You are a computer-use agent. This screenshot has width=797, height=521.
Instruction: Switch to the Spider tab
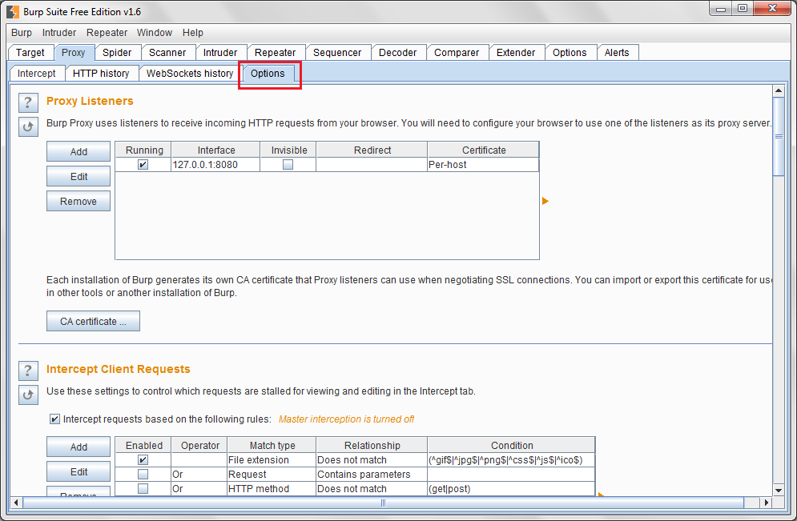117,52
